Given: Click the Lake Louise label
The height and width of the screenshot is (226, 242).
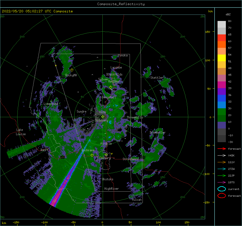Looking at the screenshot, I should click(21, 132).
